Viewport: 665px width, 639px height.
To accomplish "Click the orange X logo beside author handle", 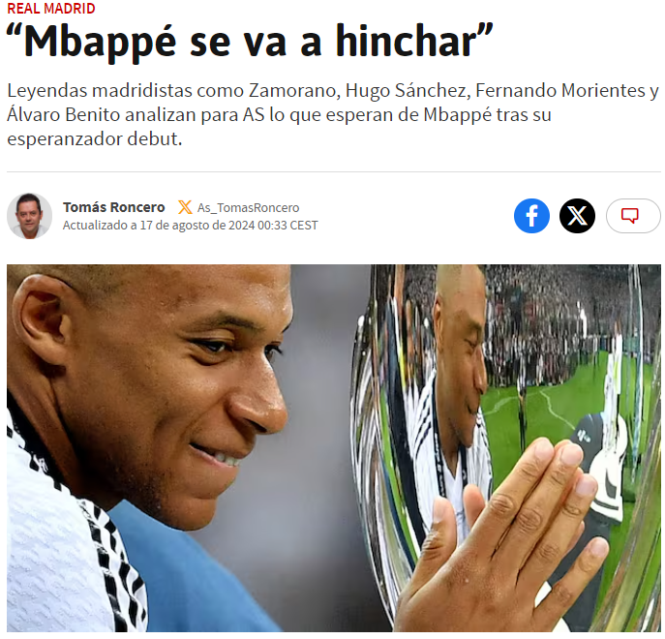I will point(185,207).
